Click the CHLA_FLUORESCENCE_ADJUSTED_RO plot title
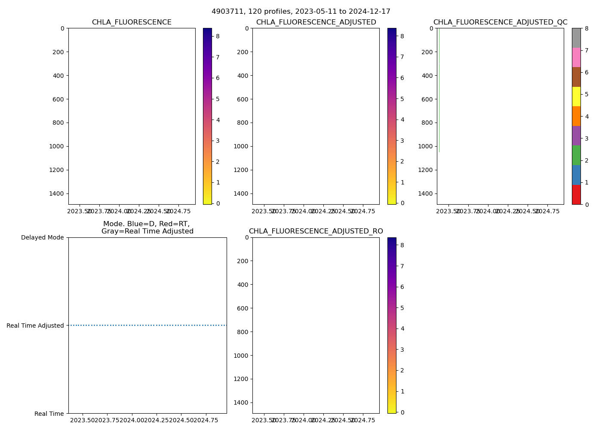Viewport: 602px width, 430px height. pos(316,231)
